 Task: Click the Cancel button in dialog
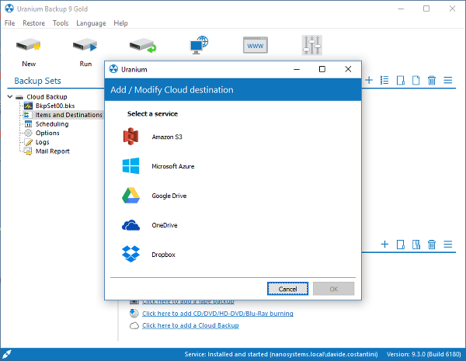(x=287, y=289)
